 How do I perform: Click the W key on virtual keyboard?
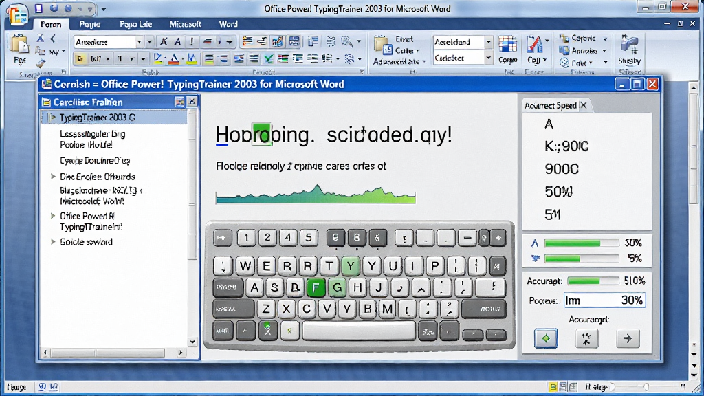point(245,266)
